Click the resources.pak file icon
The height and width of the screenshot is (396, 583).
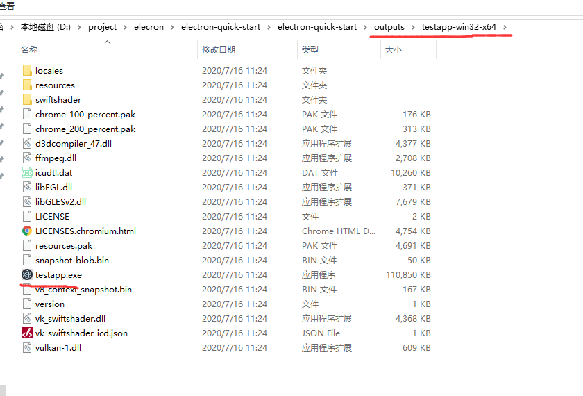click(x=27, y=245)
